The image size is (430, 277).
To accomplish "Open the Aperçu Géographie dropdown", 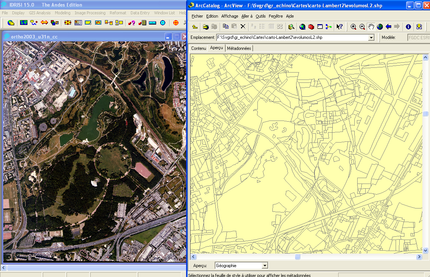I will pyautogui.click(x=265, y=266).
